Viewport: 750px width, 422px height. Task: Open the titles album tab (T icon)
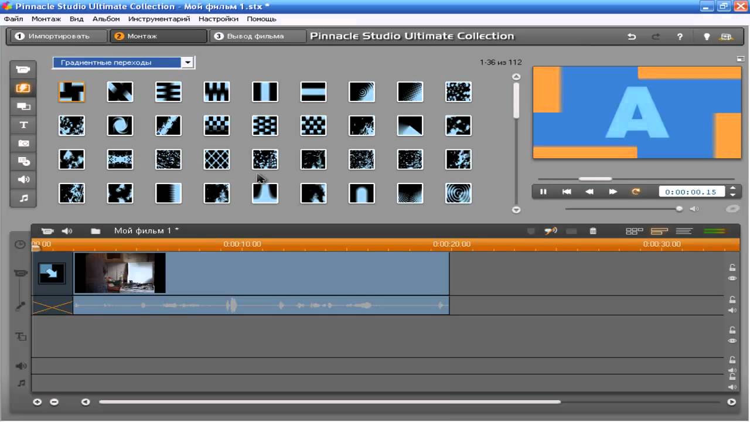(x=23, y=125)
